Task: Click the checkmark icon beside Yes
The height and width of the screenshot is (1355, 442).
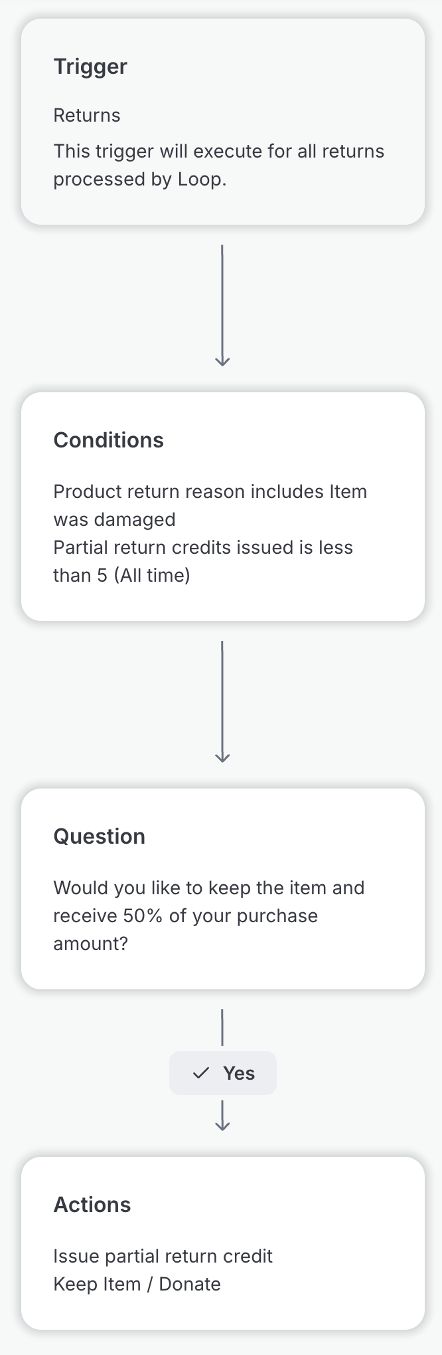Action: click(x=200, y=1073)
